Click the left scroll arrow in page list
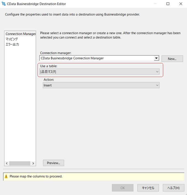Viewport: 187px width, 195px height. [7, 163]
